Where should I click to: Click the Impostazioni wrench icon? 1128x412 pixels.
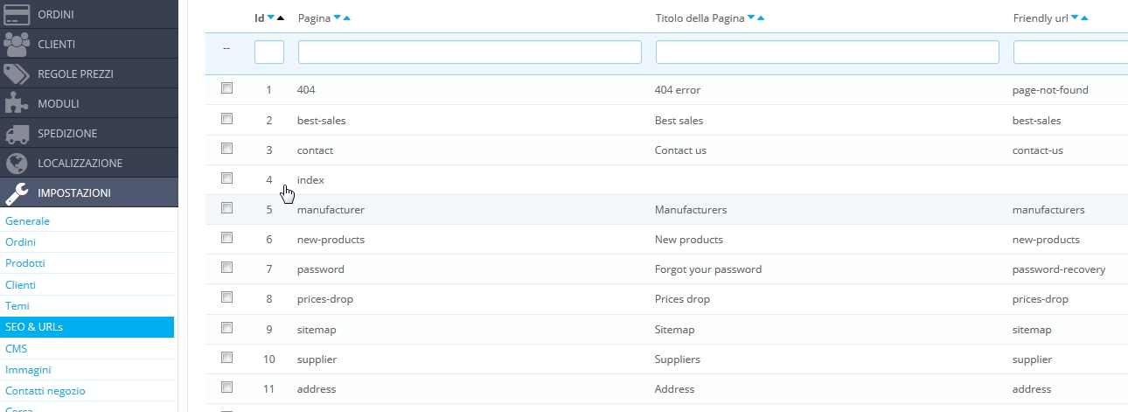[x=17, y=192]
